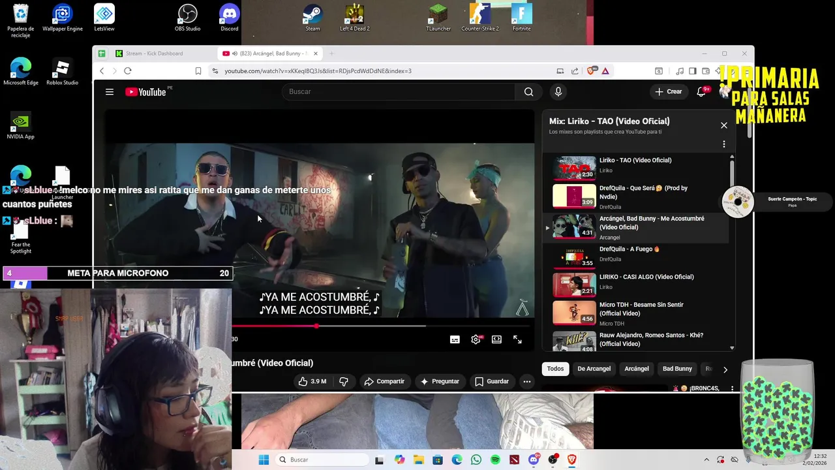Open the Papelera de reciclaje desktop icon
This screenshot has width=835, height=470.
point(21,21)
